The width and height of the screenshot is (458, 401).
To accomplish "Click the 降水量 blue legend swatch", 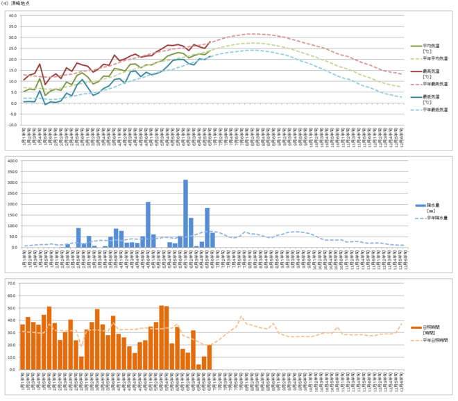I will (421, 205).
